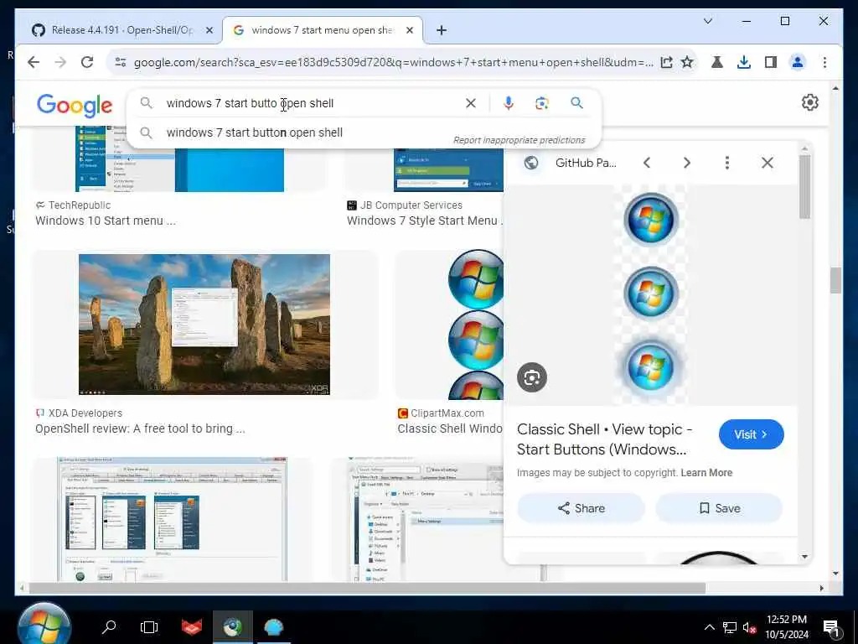This screenshot has width=858, height=644.
Task: Open the taskbar network status icon
Action: [x=730, y=627]
